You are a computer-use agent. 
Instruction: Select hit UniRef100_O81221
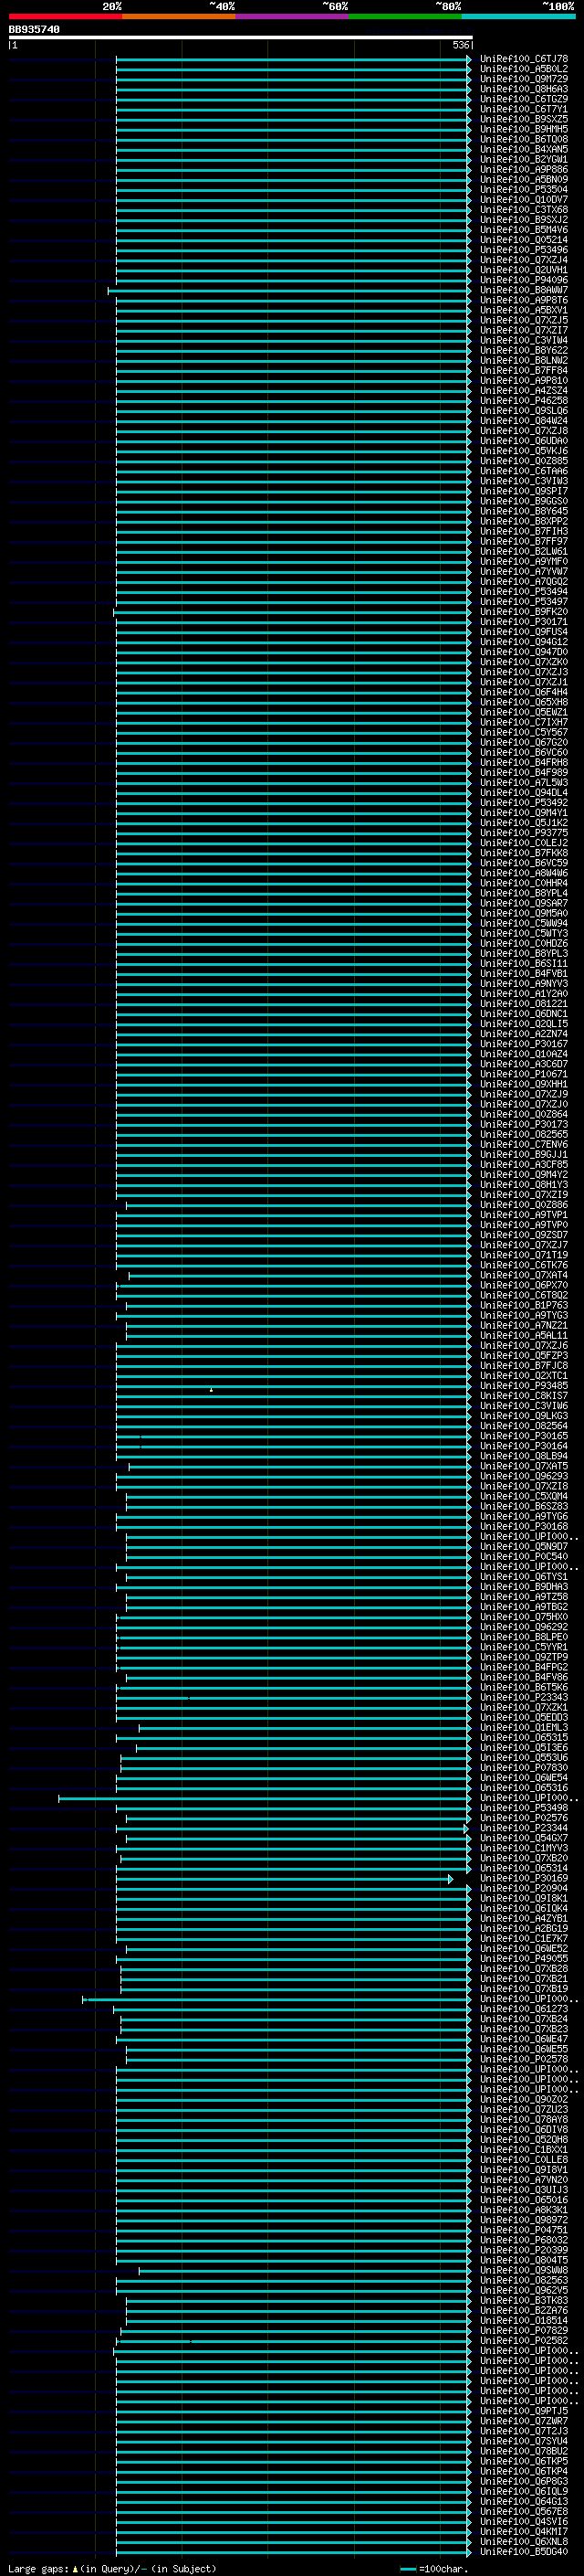coord(523,1004)
